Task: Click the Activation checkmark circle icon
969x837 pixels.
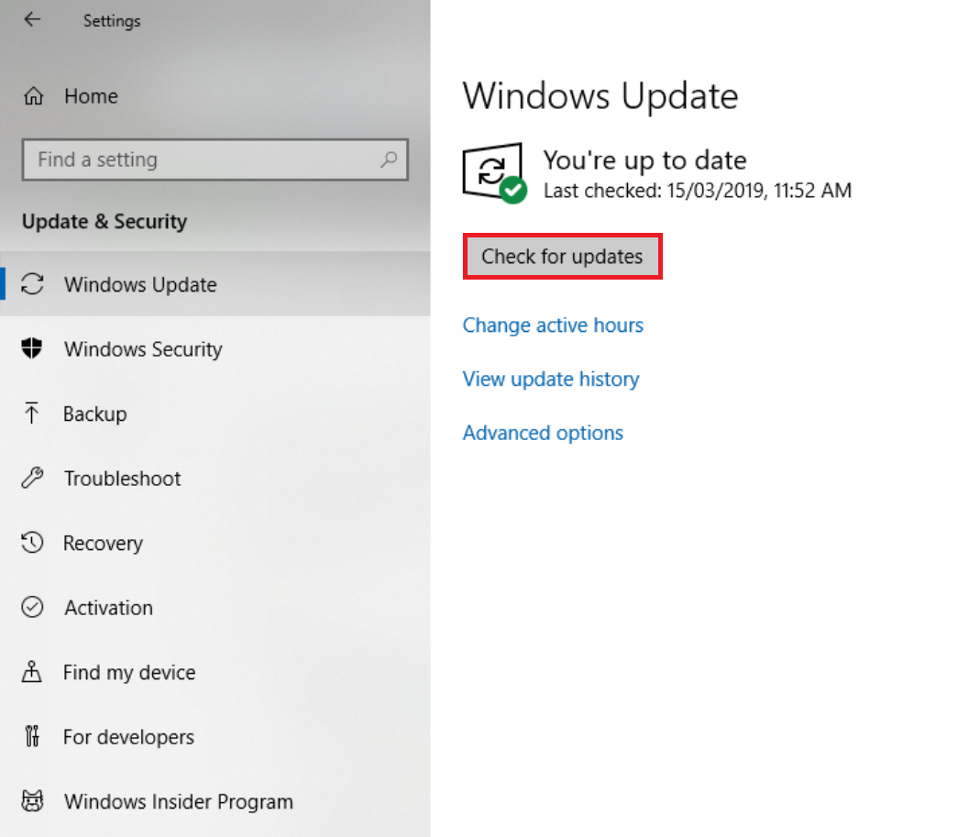Action: click(33, 608)
